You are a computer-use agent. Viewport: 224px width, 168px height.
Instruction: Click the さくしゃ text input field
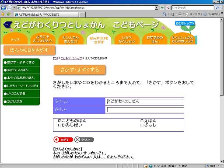[x=145, y=110]
